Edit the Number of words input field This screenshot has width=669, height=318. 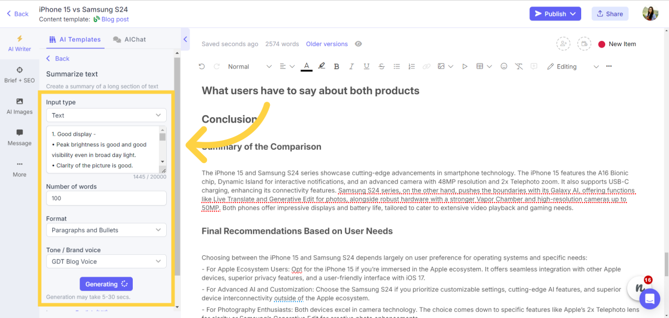point(106,198)
